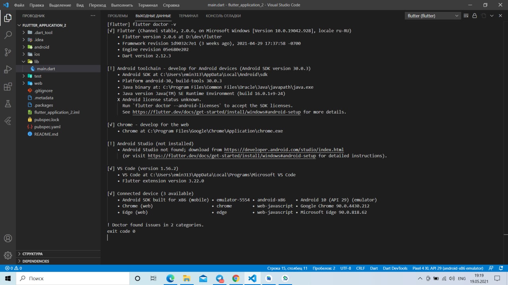Open the Run and Debug view

(x=8, y=70)
